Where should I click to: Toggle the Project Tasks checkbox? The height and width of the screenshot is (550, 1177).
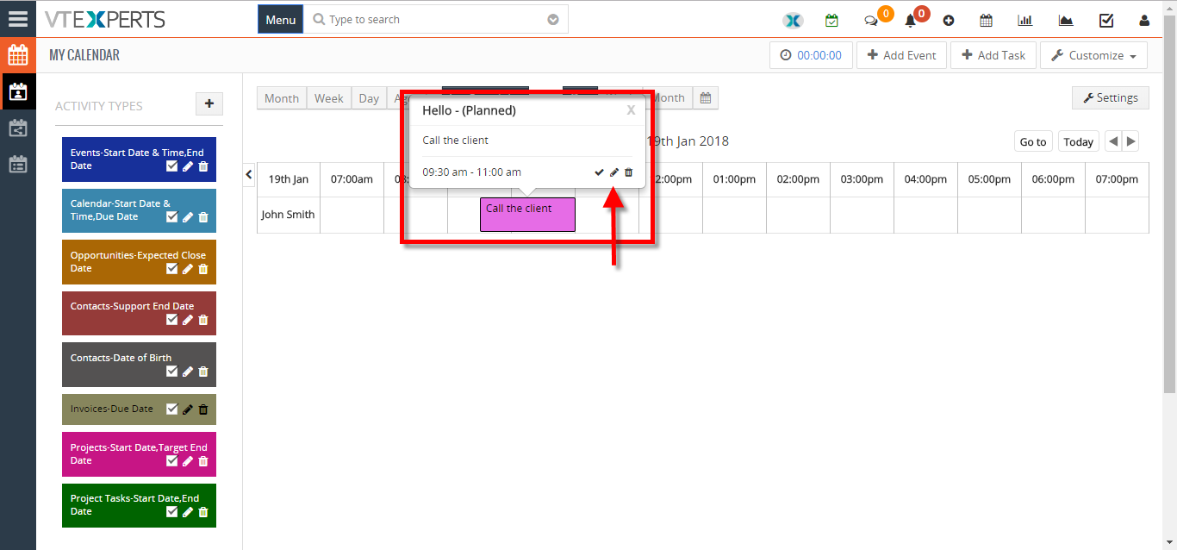(x=171, y=512)
